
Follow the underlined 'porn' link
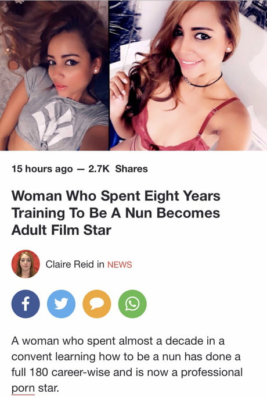(23, 388)
